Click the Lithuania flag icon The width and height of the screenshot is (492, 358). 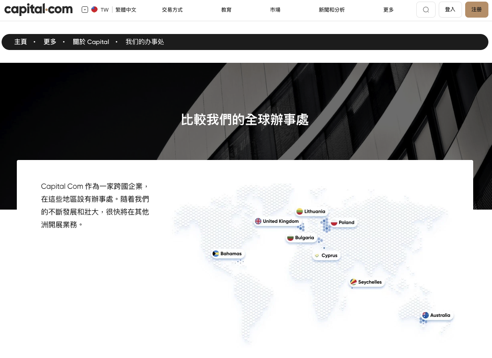pyautogui.click(x=299, y=212)
